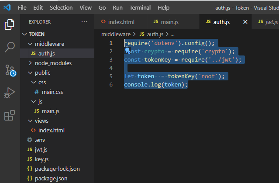Open Run and Debug view
Image resolution: width=279 pixels, height=183 pixels.
coord(9,93)
